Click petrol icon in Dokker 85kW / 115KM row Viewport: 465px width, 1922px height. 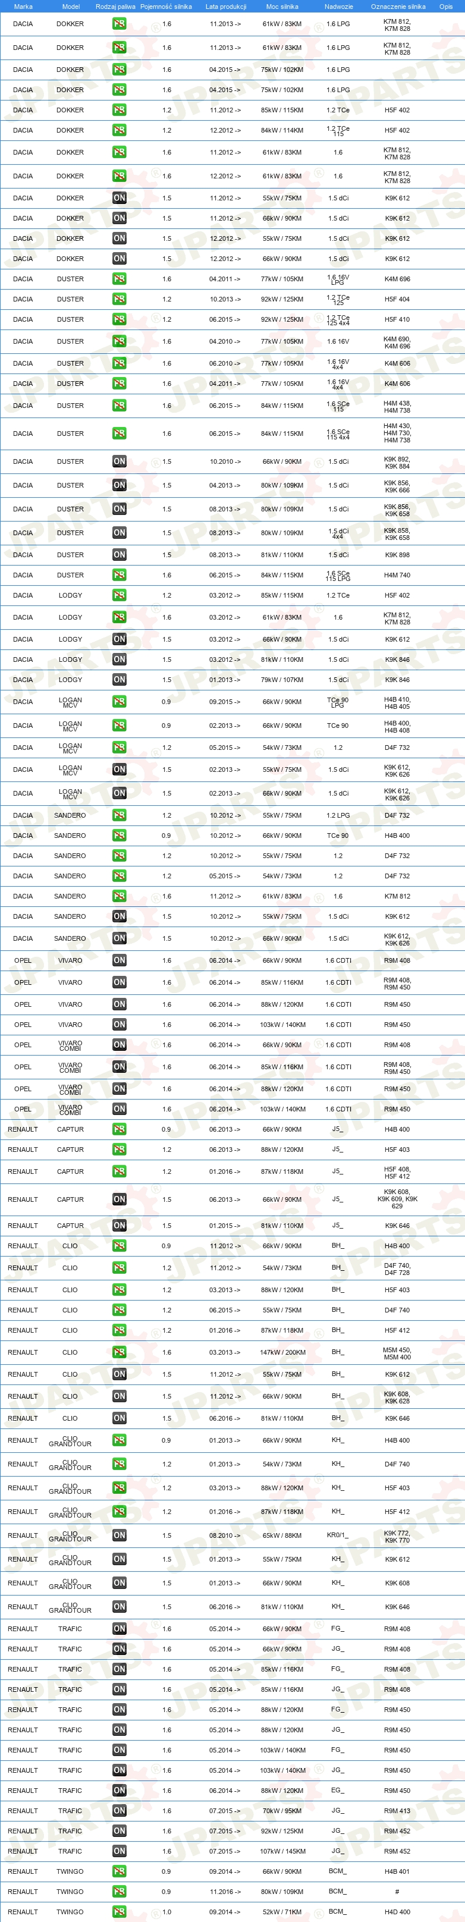[x=120, y=109]
